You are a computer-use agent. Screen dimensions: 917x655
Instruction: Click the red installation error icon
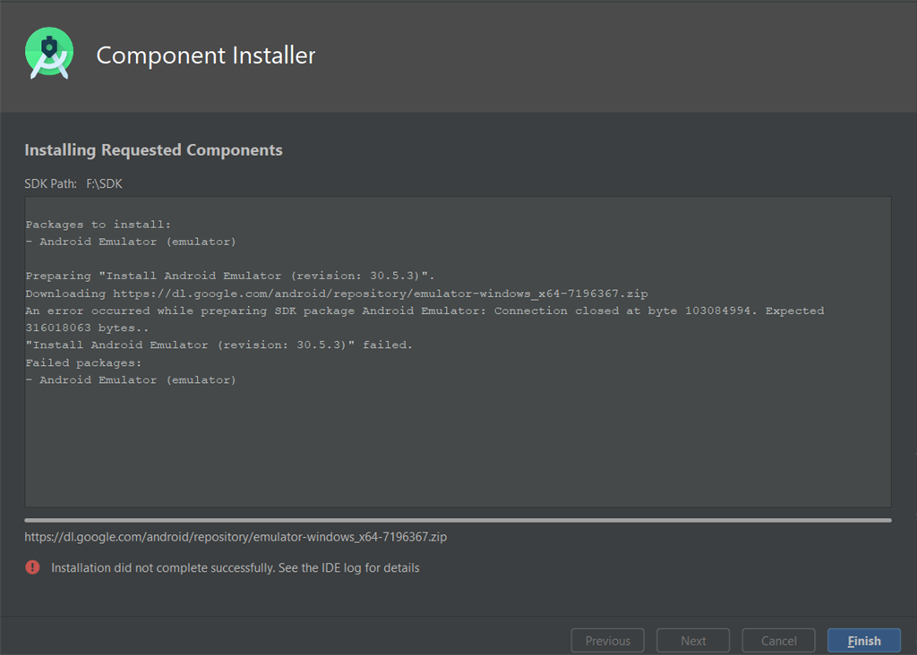[x=33, y=567]
